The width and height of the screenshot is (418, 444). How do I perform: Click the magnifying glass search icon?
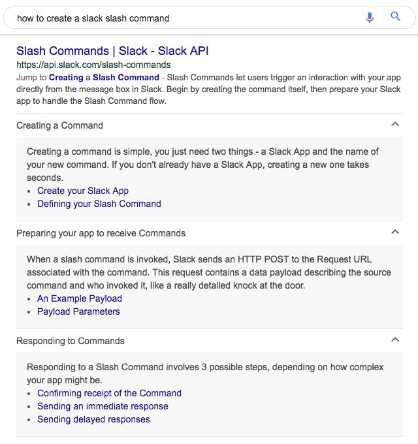tap(395, 17)
